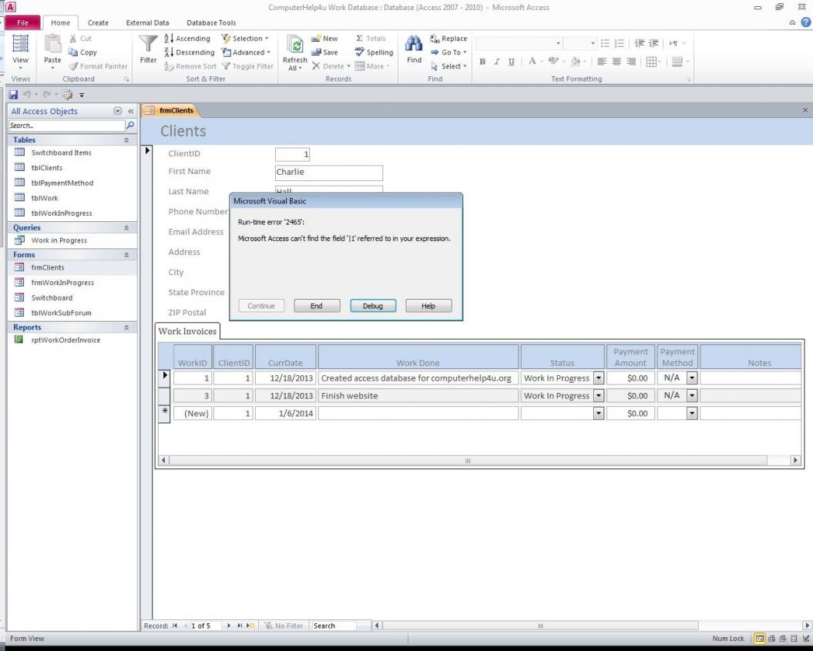Click the Help button in error dialog
The image size is (813, 651).
(x=428, y=306)
